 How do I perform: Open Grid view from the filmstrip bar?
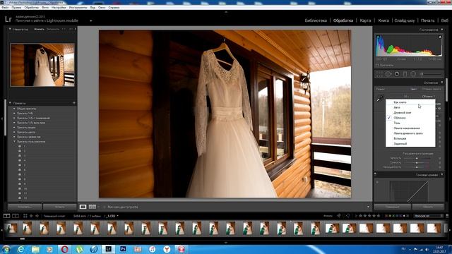(x=25, y=216)
